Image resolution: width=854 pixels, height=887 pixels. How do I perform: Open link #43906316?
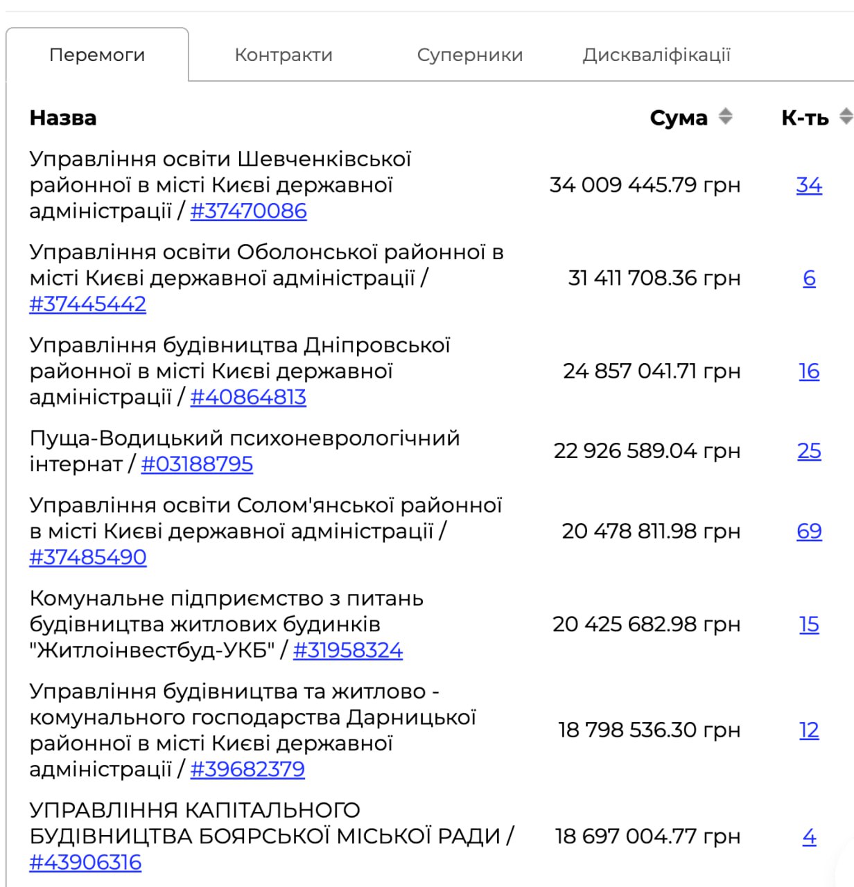click(x=85, y=862)
